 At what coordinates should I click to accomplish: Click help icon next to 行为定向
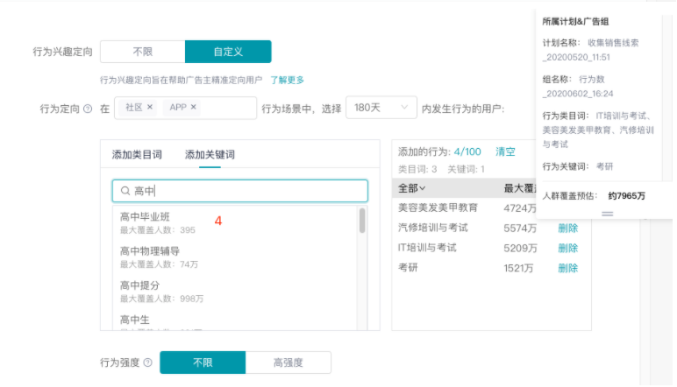pyautogui.click(x=88, y=109)
